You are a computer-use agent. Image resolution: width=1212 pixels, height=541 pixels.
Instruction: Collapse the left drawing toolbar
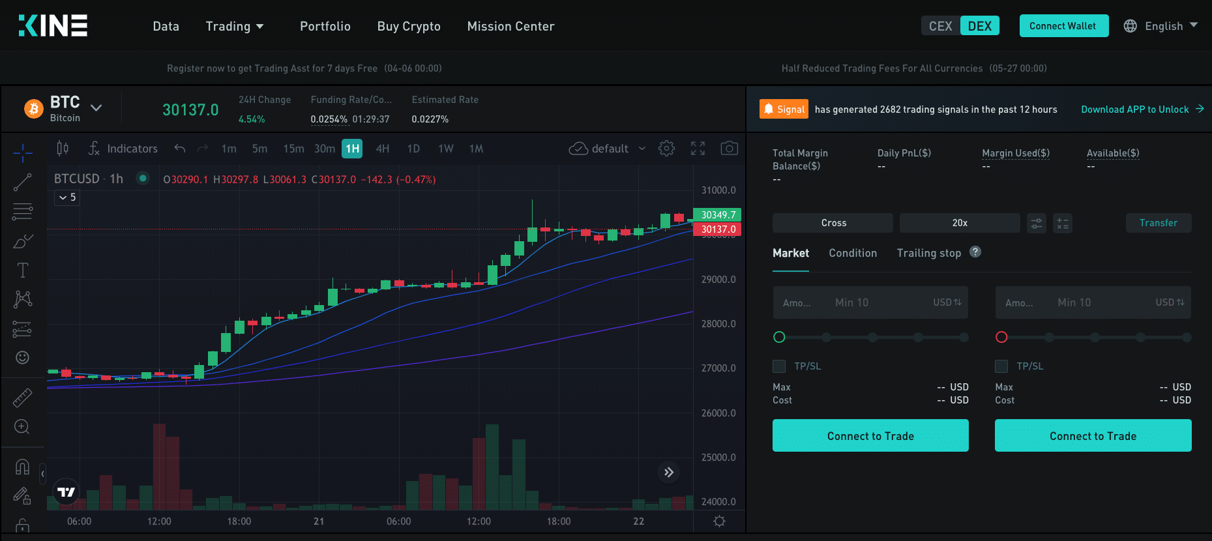[x=42, y=473]
